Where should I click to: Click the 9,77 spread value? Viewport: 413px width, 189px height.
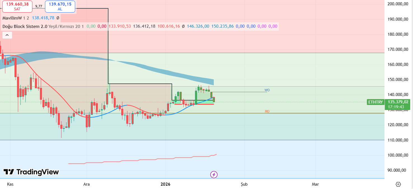coord(39,6)
